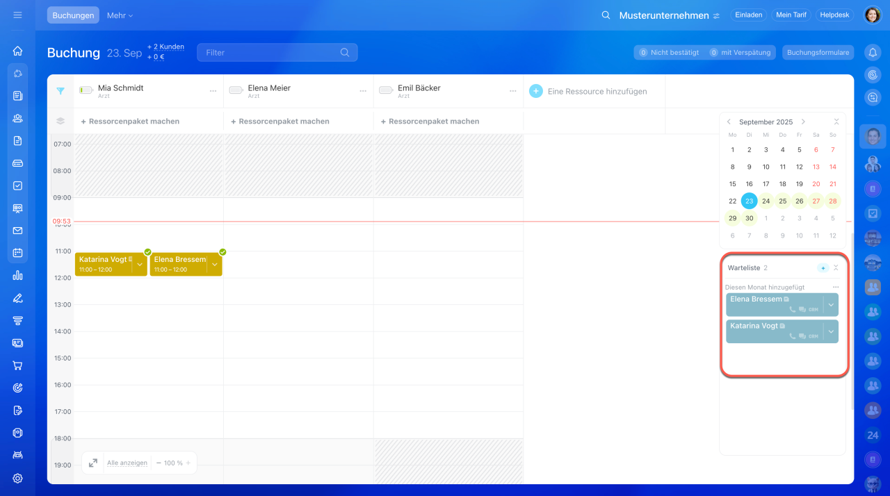Expand Katarina Vogt booking dropdown arrow
Image resolution: width=890 pixels, height=496 pixels.
pos(140,265)
